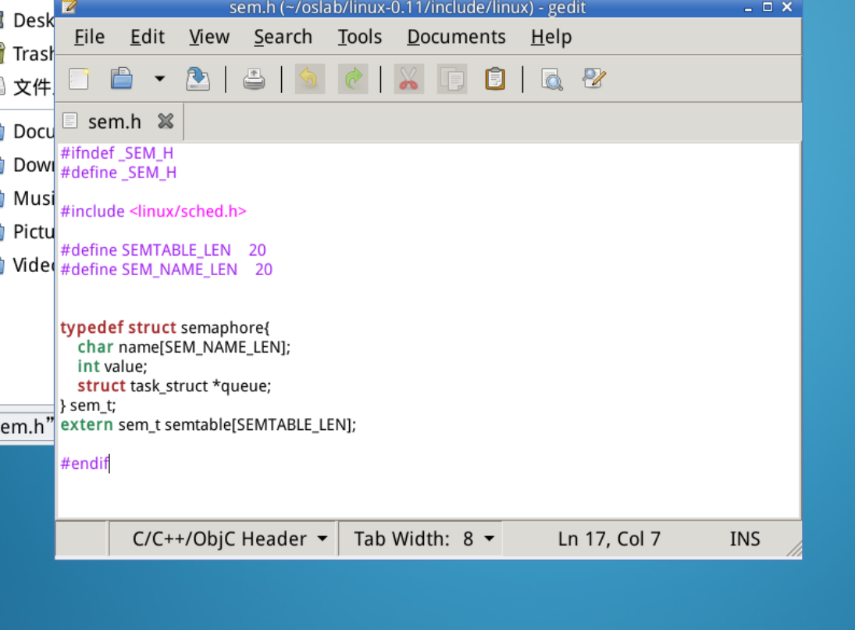Print the document with the printer icon
The width and height of the screenshot is (855, 630).
(254, 79)
